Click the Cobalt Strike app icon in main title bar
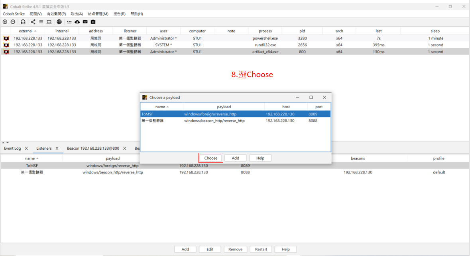Image resolution: width=470 pixels, height=256 pixels. pyautogui.click(x=6, y=6)
